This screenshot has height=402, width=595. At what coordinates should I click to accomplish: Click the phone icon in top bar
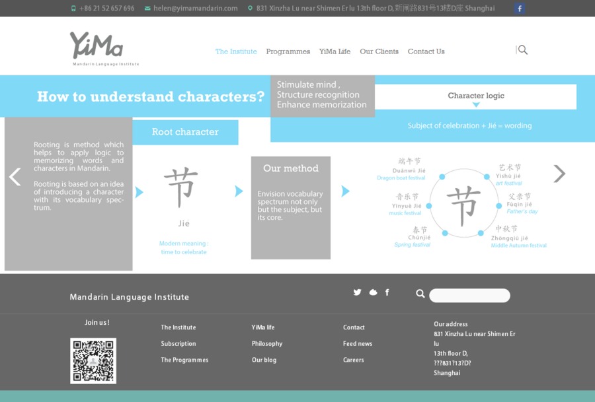click(x=73, y=9)
